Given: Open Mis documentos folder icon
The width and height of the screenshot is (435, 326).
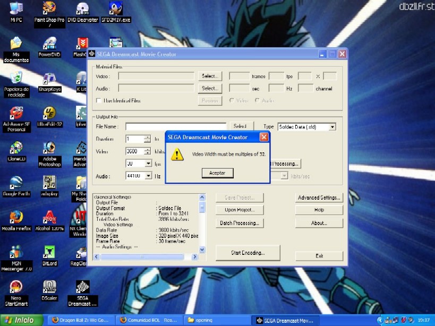Looking at the screenshot, I should click(x=16, y=50).
